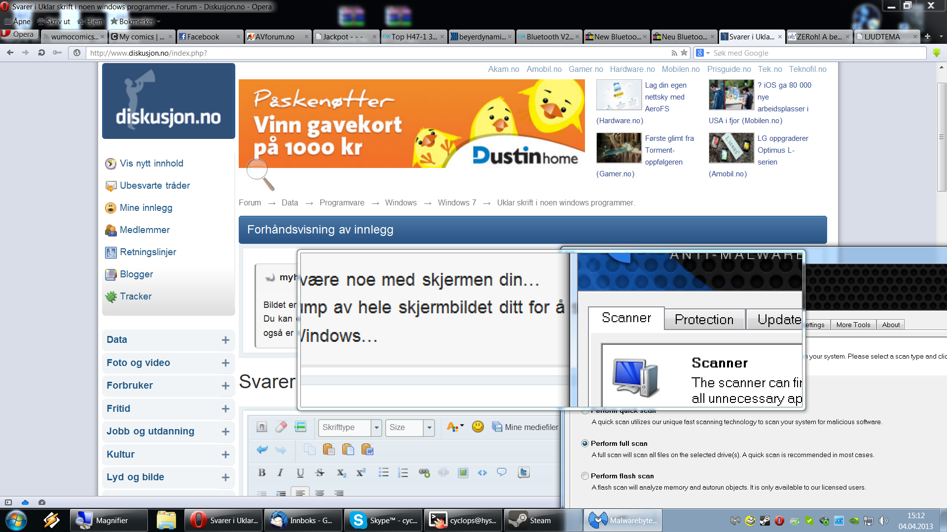Undo the last edit with the blue arrow
The width and height of the screenshot is (947, 532).
pyautogui.click(x=262, y=449)
